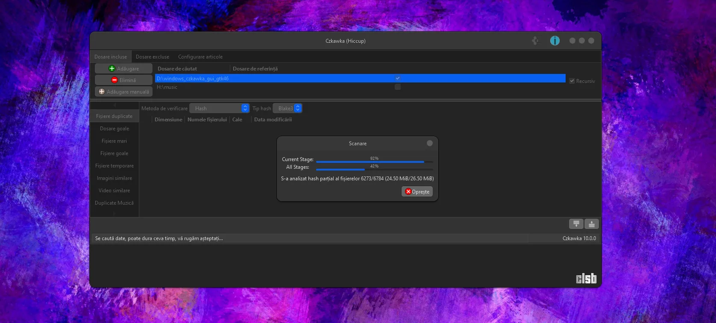The width and height of the screenshot is (716, 323).
Task: Open the Metoda de verificare Hash dropdown
Action: pos(219,109)
